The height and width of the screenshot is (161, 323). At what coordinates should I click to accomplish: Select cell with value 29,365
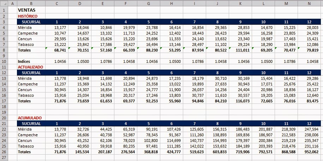point(217,28)
